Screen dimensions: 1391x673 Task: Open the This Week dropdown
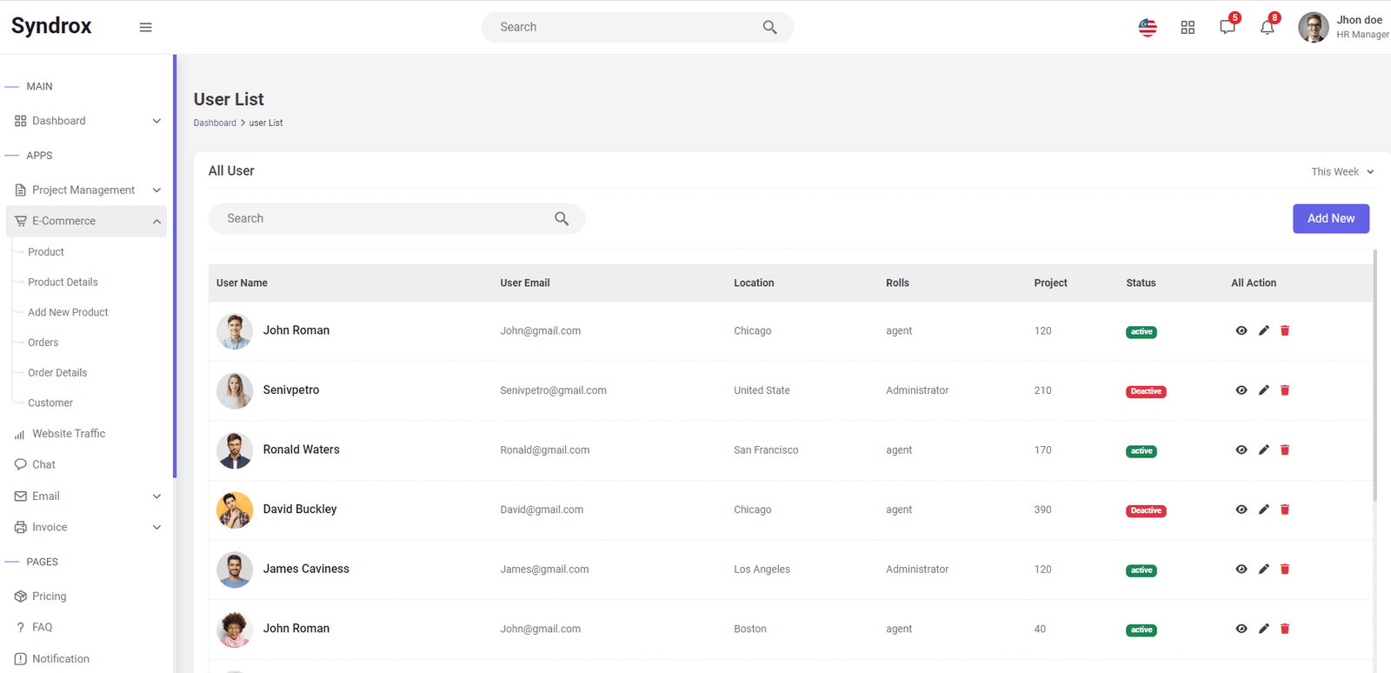(x=1342, y=172)
